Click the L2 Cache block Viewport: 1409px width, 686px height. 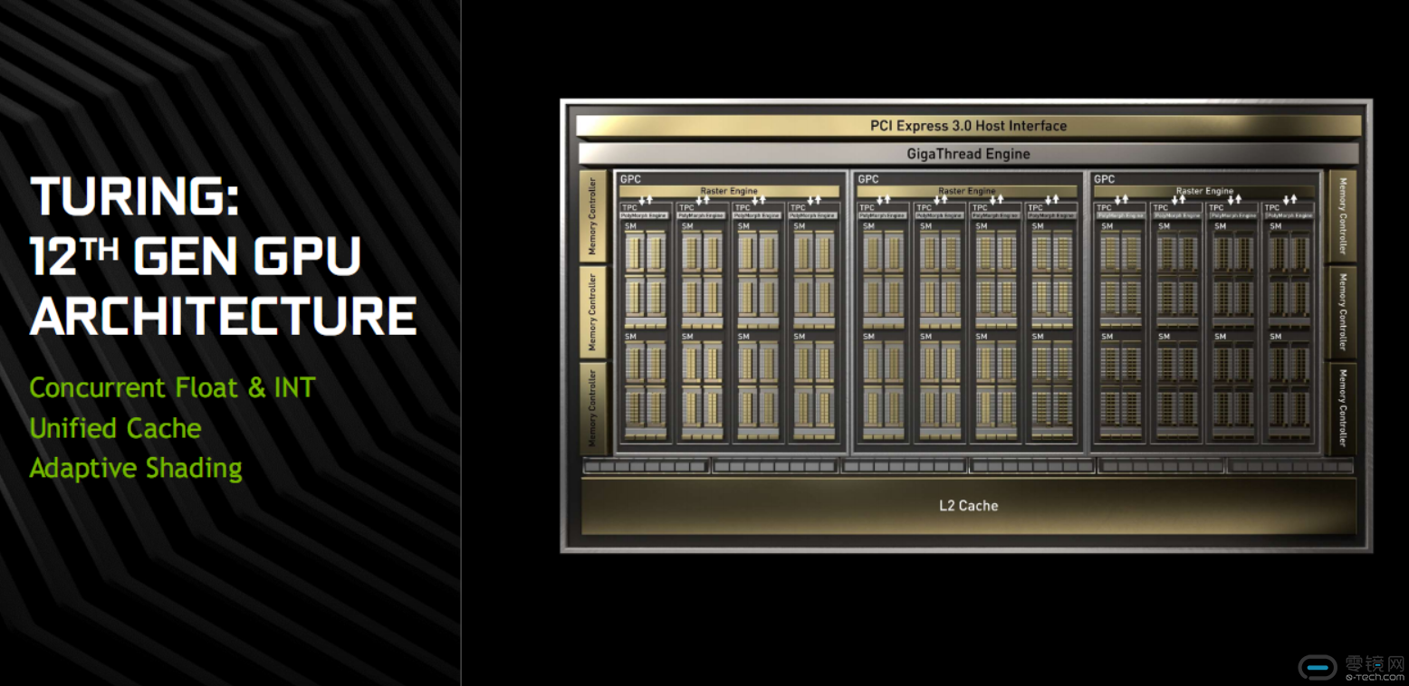968,506
